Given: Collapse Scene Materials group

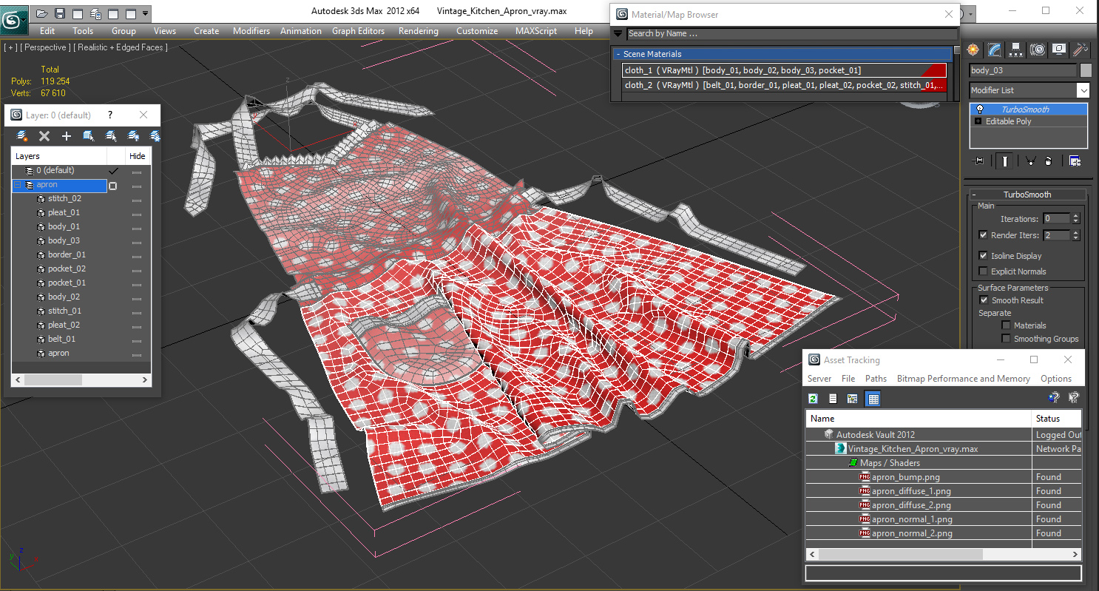Looking at the screenshot, I should click(x=618, y=54).
